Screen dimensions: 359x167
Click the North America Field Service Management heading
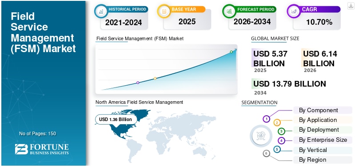pos(139,102)
